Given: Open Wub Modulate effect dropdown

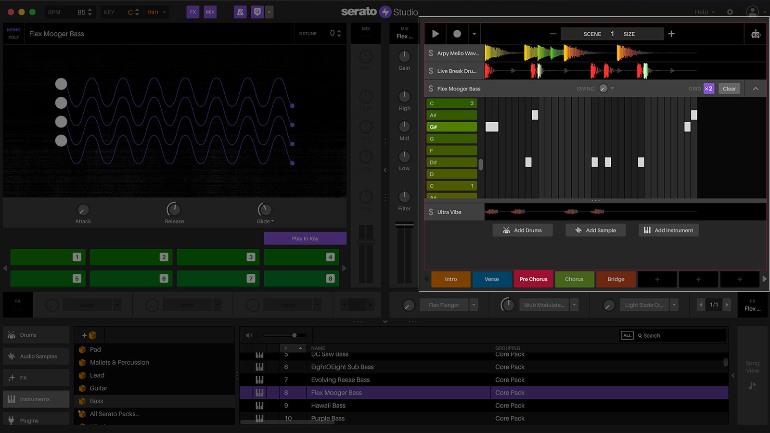Looking at the screenshot, I should (574, 305).
